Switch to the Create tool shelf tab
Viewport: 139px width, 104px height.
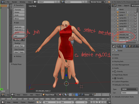[11, 13]
